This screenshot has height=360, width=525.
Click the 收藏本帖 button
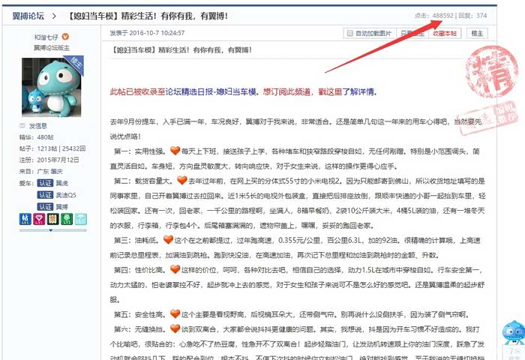pos(445,33)
